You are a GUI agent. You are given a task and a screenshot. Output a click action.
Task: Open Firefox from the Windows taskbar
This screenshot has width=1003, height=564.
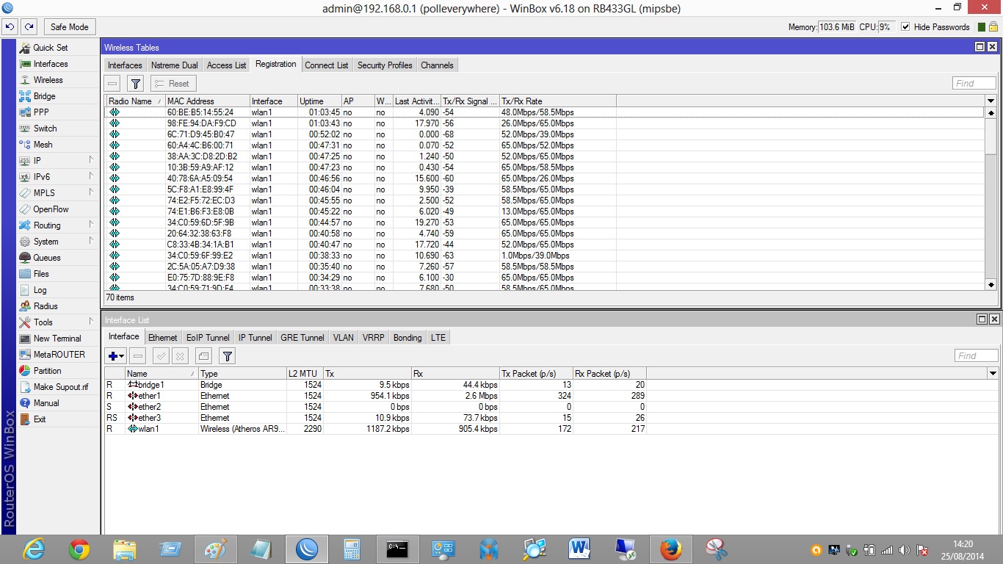pos(670,549)
